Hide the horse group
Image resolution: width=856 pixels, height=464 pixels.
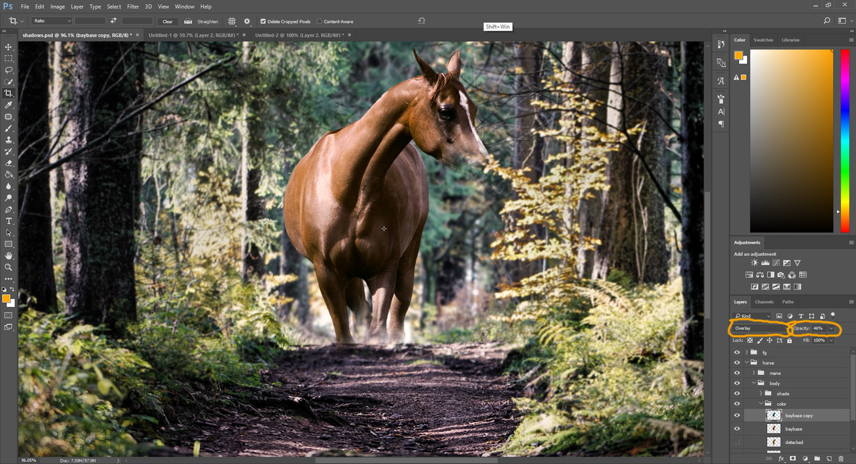737,363
